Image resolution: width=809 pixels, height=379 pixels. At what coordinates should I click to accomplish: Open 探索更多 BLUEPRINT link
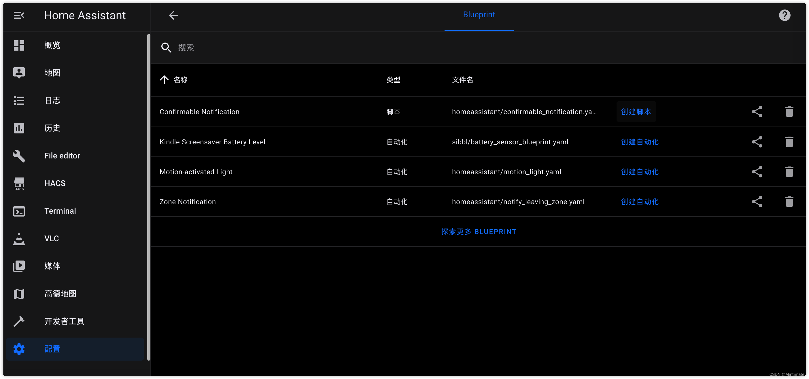[479, 232]
